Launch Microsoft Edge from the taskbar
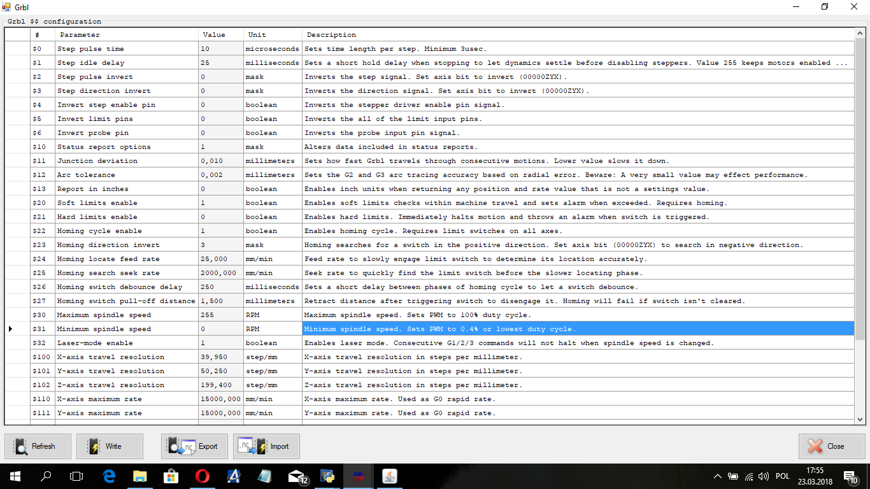Image resolution: width=870 pixels, height=489 pixels. [x=108, y=476]
